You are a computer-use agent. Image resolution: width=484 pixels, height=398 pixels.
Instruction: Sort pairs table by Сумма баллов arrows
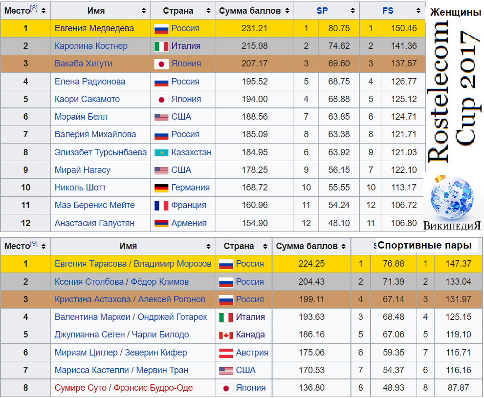coord(344,246)
